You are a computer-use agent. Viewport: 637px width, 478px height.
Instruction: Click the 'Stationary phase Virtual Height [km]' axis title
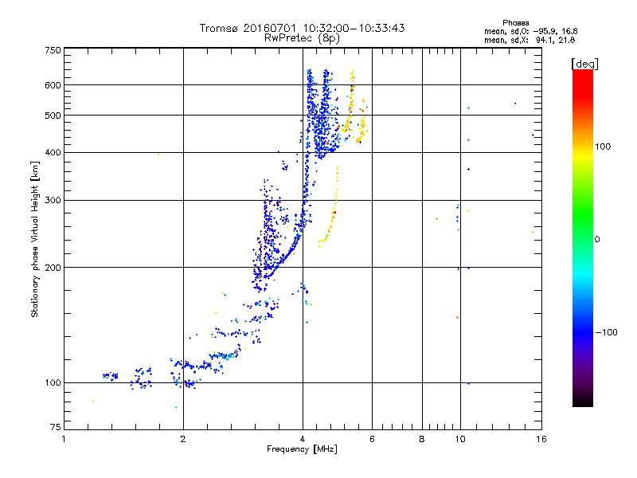coord(35,239)
